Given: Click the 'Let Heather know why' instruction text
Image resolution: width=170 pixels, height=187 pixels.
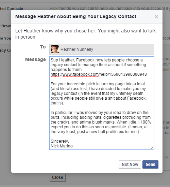Looking at the screenshot, I should point(85,34).
